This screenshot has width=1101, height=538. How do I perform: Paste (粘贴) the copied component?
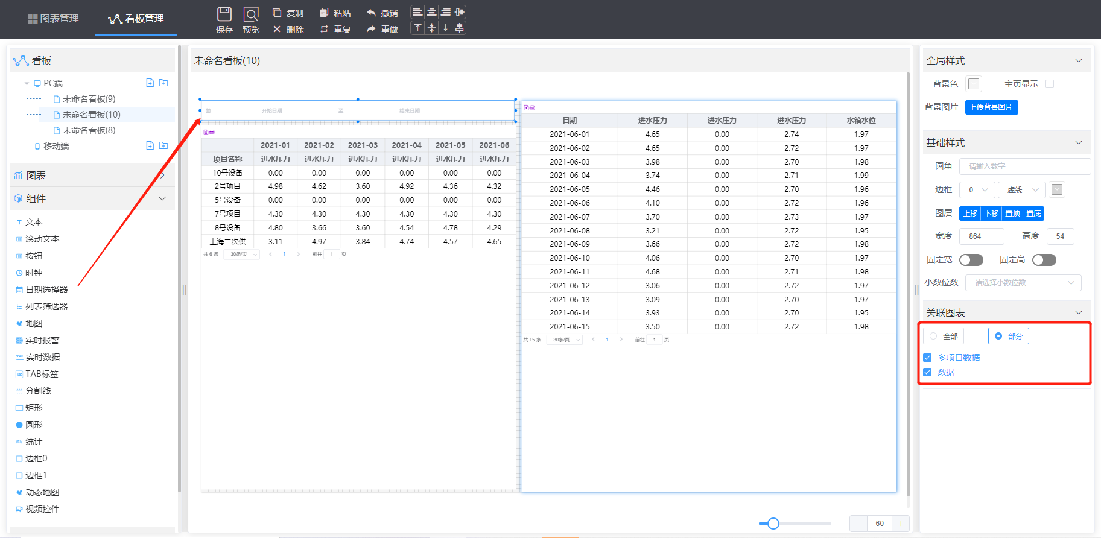click(335, 13)
